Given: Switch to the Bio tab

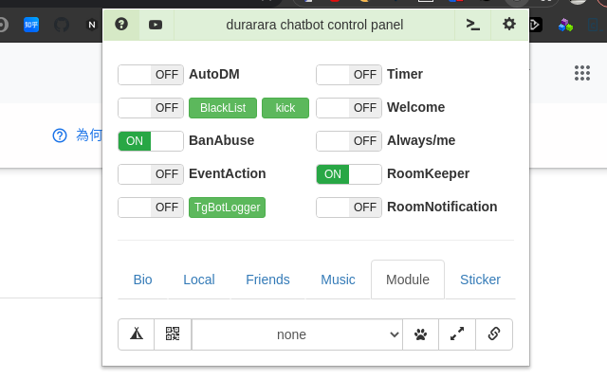Looking at the screenshot, I should click(x=142, y=280).
